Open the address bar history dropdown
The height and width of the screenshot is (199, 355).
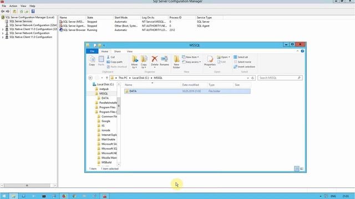248,78
